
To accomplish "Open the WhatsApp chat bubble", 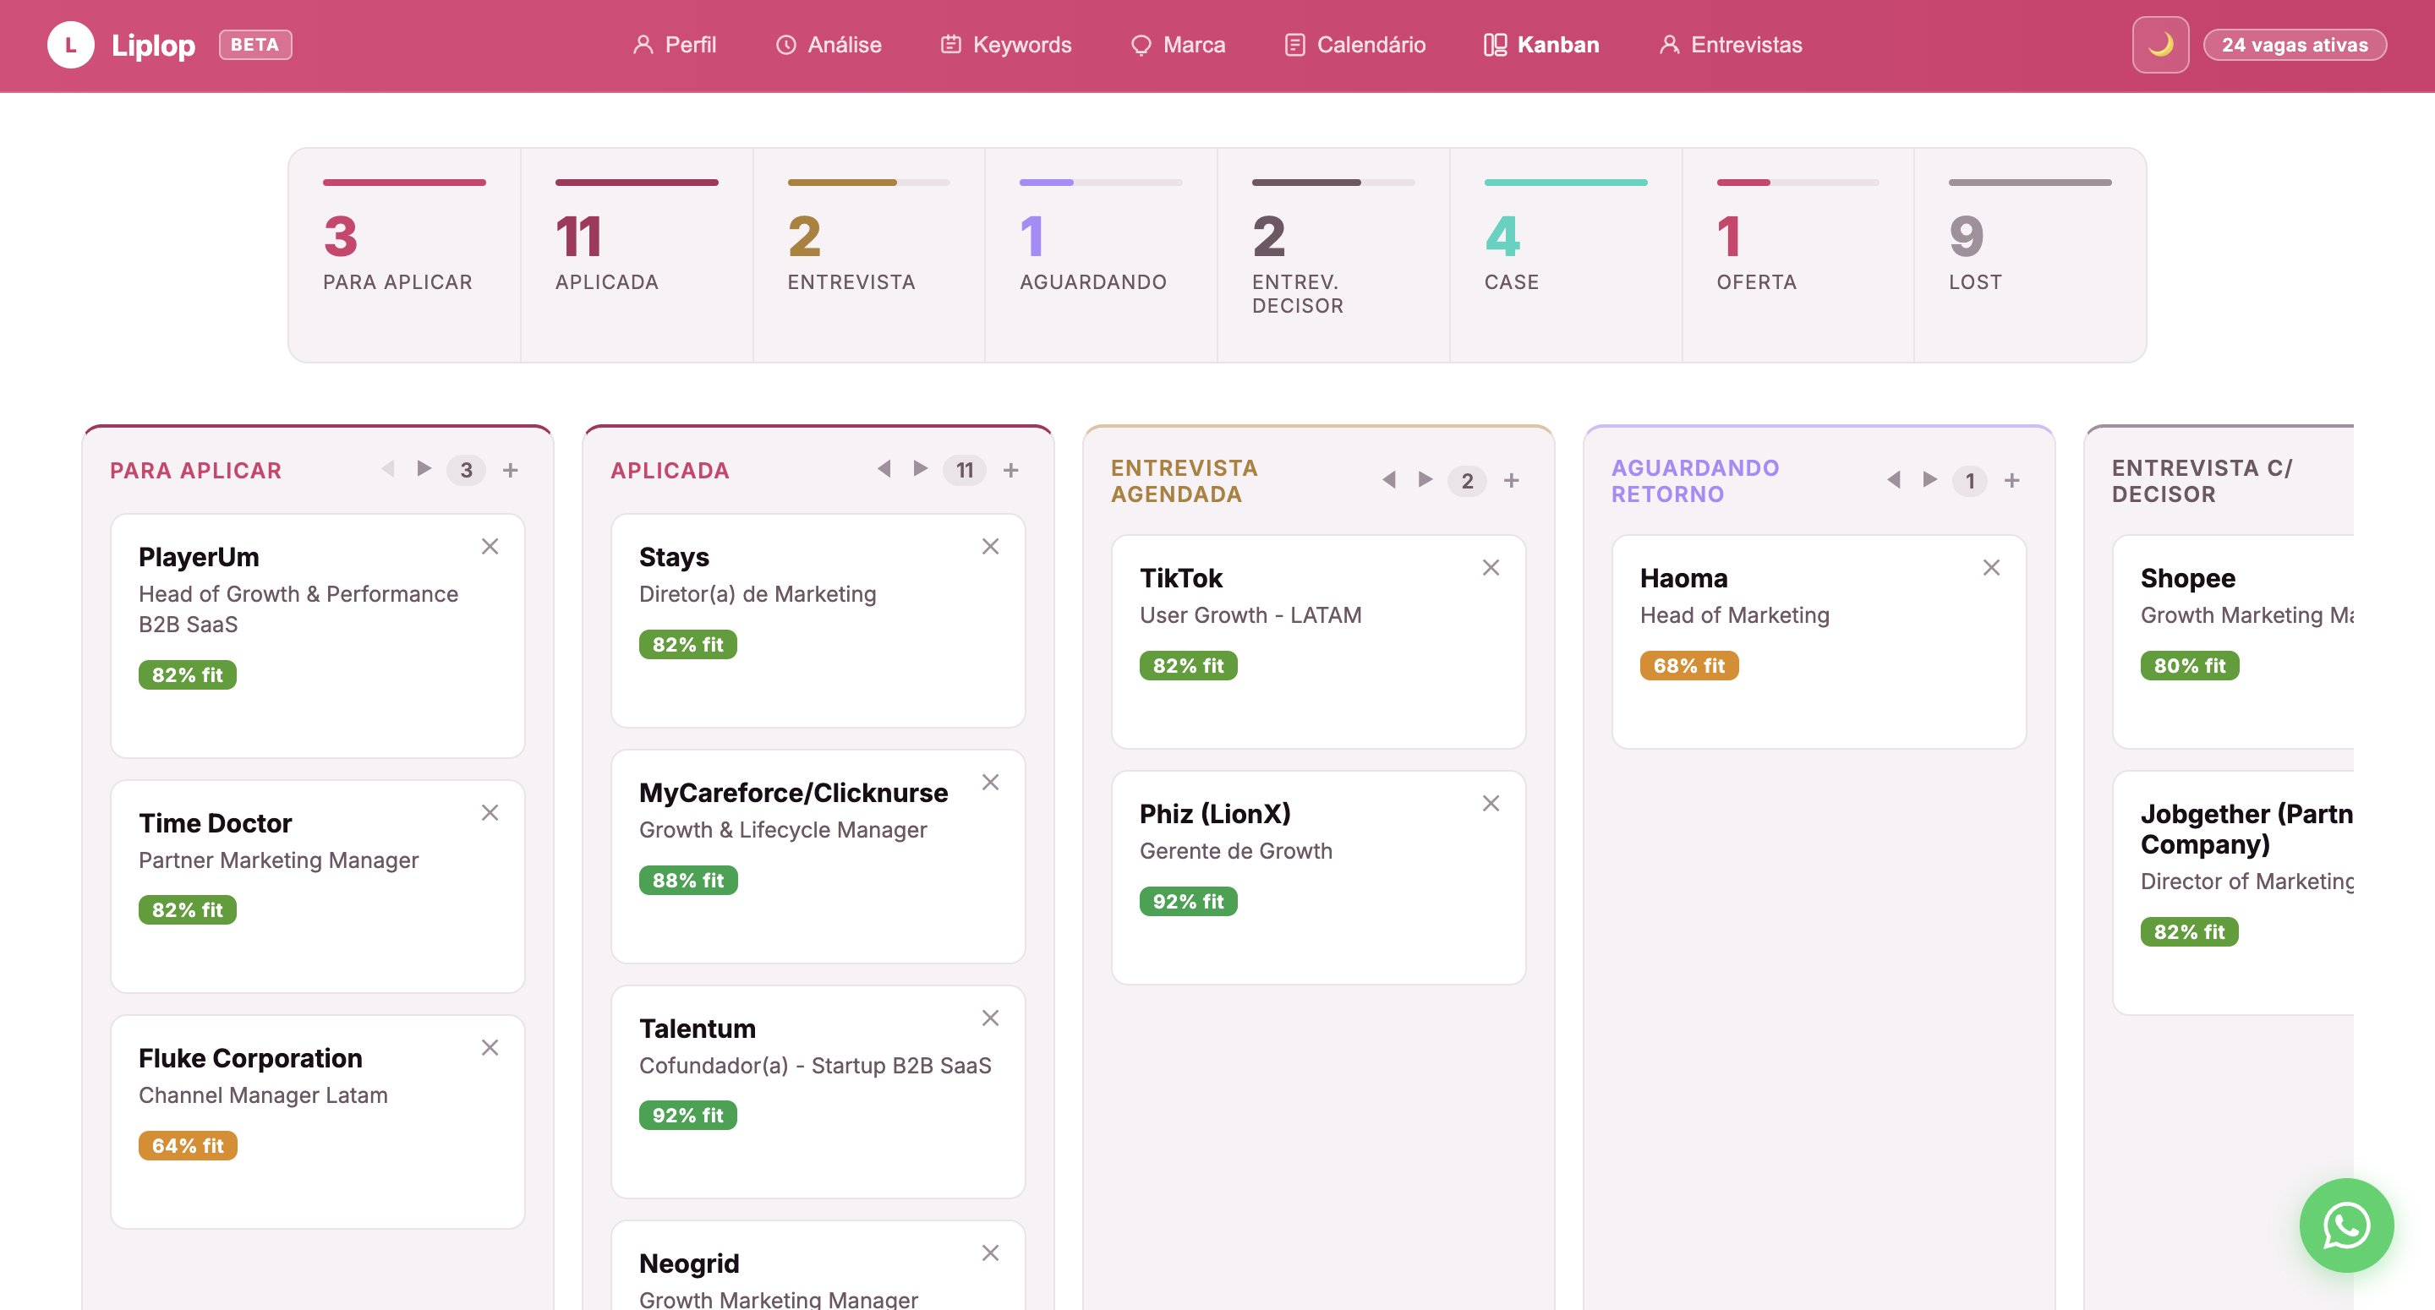I will 2345,1225.
